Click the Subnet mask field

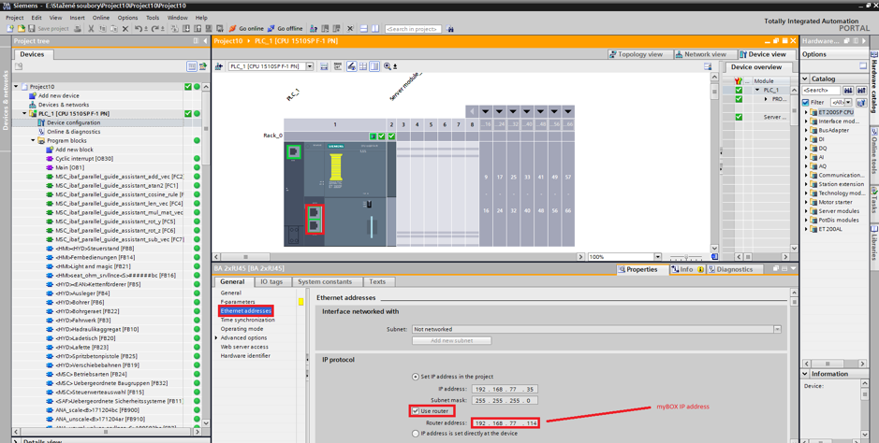(505, 401)
